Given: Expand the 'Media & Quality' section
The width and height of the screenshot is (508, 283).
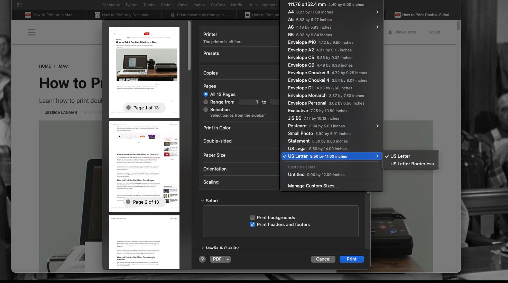Looking at the screenshot, I should tap(202, 248).
